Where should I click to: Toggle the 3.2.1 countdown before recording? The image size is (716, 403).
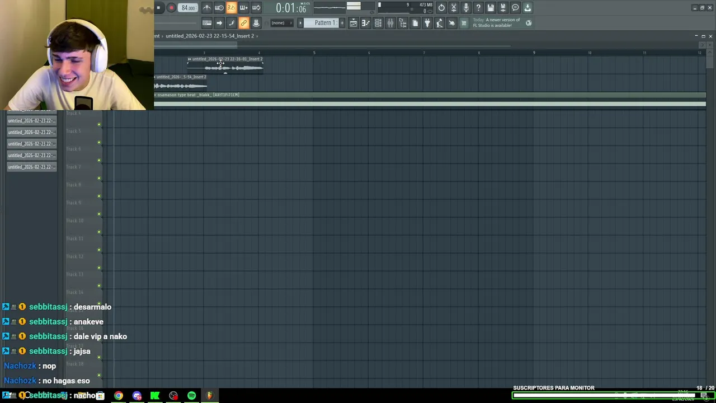click(231, 8)
